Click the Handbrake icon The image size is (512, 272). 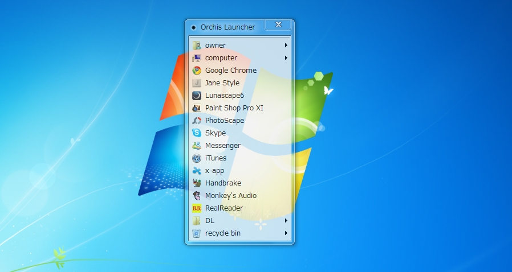pyautogui.click(x=197, y=183)
